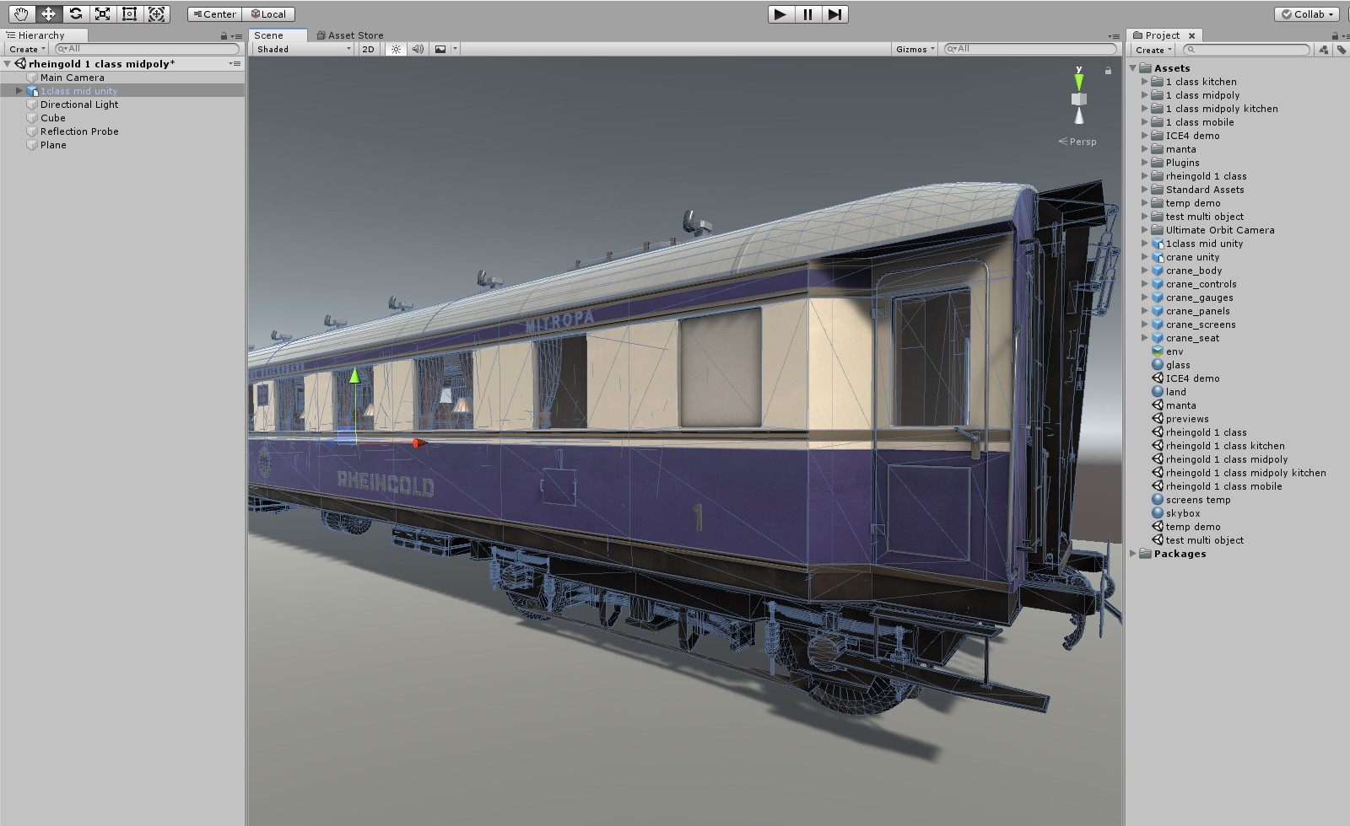Viewport: 1350px width, 826px height.
Task: Focus the Hierarchy search field
Action: (147, 49)
